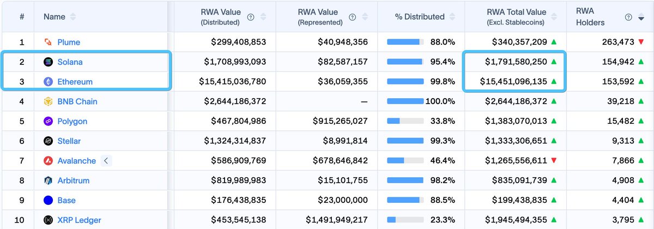Sort table by RWA Holders column
The image size is (654, 229).
(641, 17)
